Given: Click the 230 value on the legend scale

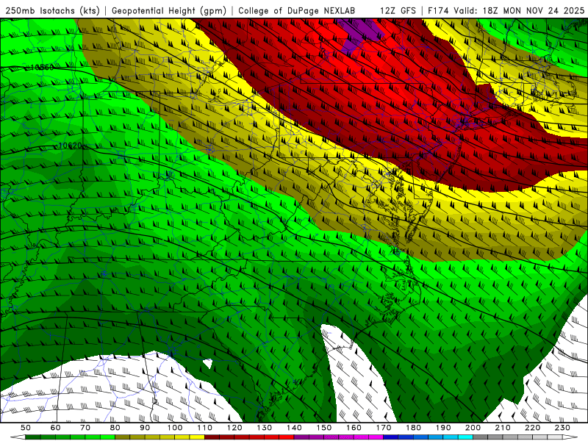Looking at the screenshot, I should 562,428.
